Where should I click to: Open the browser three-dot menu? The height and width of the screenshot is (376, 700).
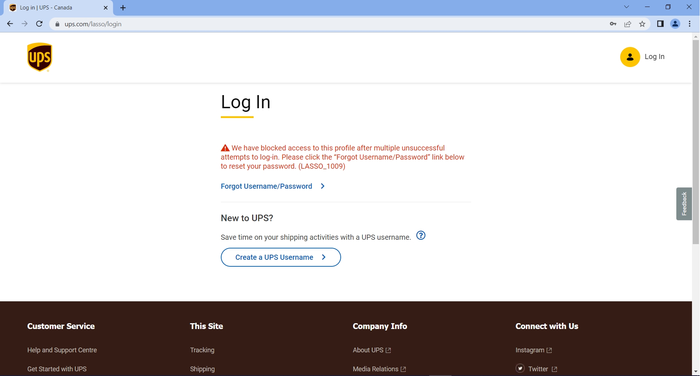pyautogui.click(x=690, y=24)
